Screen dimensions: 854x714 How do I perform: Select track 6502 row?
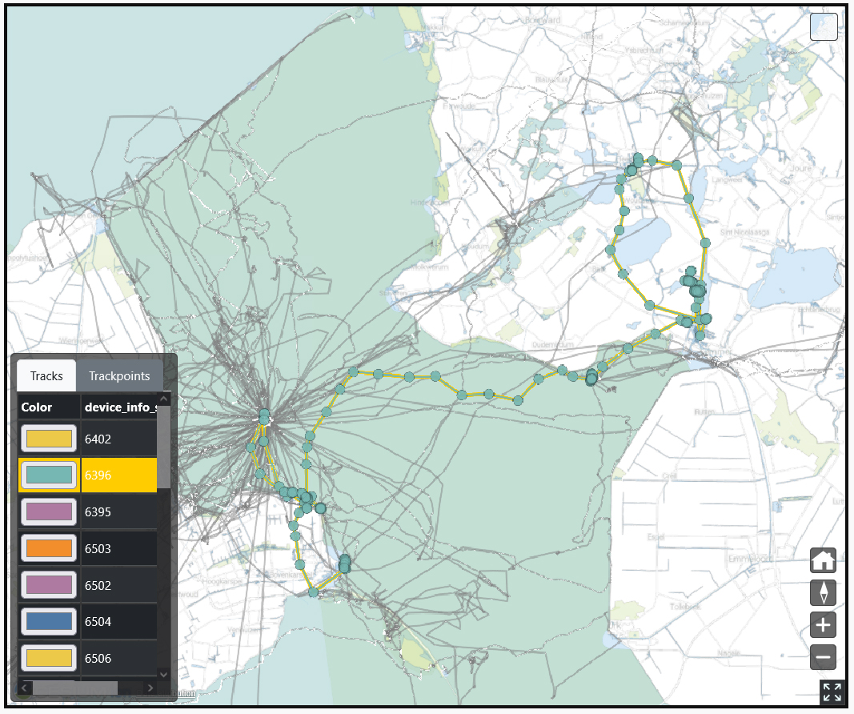[x=118, y=586]
